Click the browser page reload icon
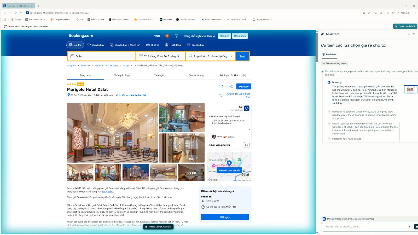418x235 pixels. click(x=15, y=13)
